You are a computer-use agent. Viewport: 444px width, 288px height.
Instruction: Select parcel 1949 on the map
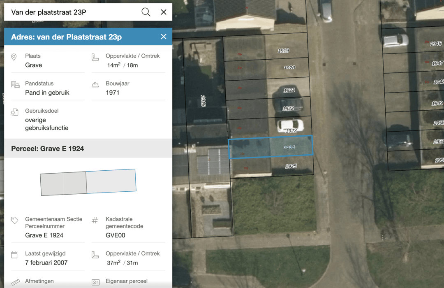437,103
